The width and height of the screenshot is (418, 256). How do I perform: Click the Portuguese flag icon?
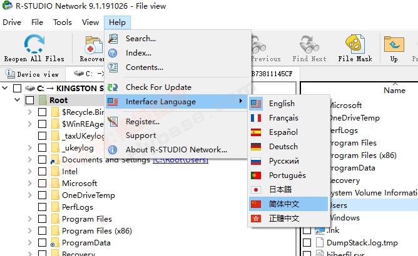tap(256, 175)
